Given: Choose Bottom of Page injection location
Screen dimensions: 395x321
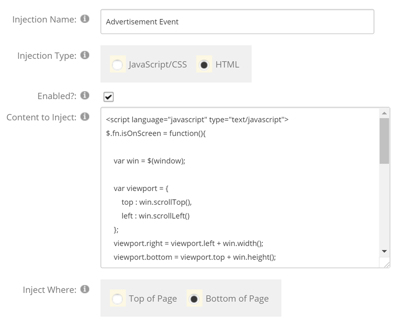Looking at the screenshot, I should 194,299.
